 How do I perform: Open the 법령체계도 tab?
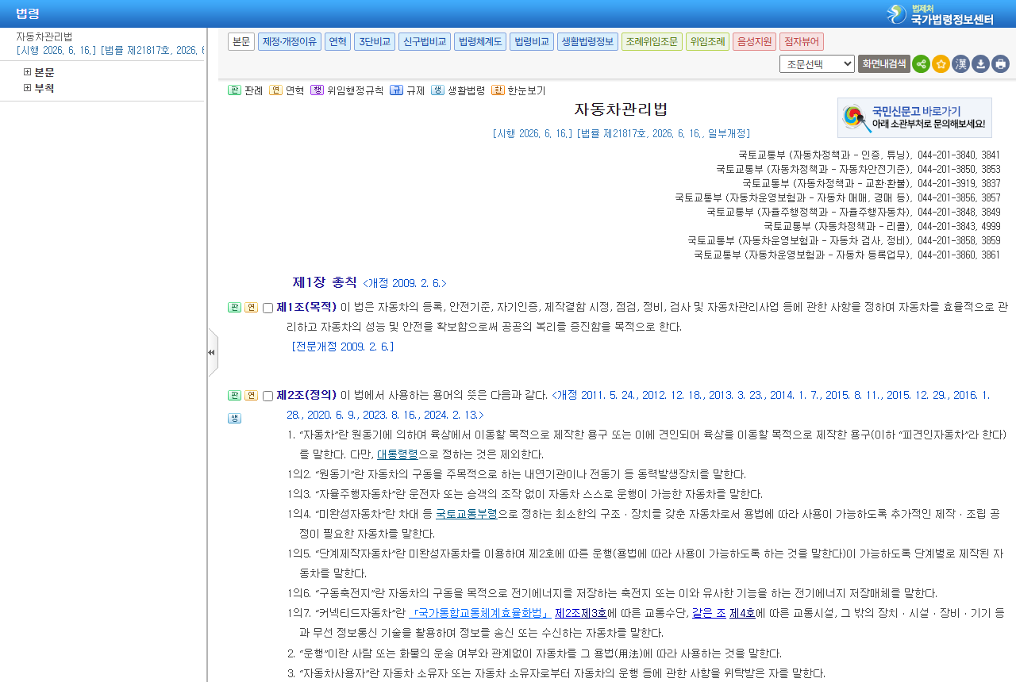click(x=480, y=41)
